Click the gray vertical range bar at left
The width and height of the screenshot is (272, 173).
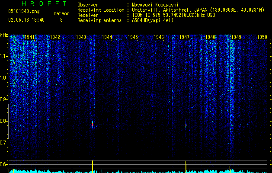(8, 122)
